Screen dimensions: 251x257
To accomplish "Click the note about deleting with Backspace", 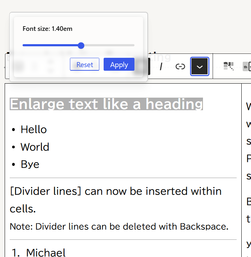I will tap(119, 226).
